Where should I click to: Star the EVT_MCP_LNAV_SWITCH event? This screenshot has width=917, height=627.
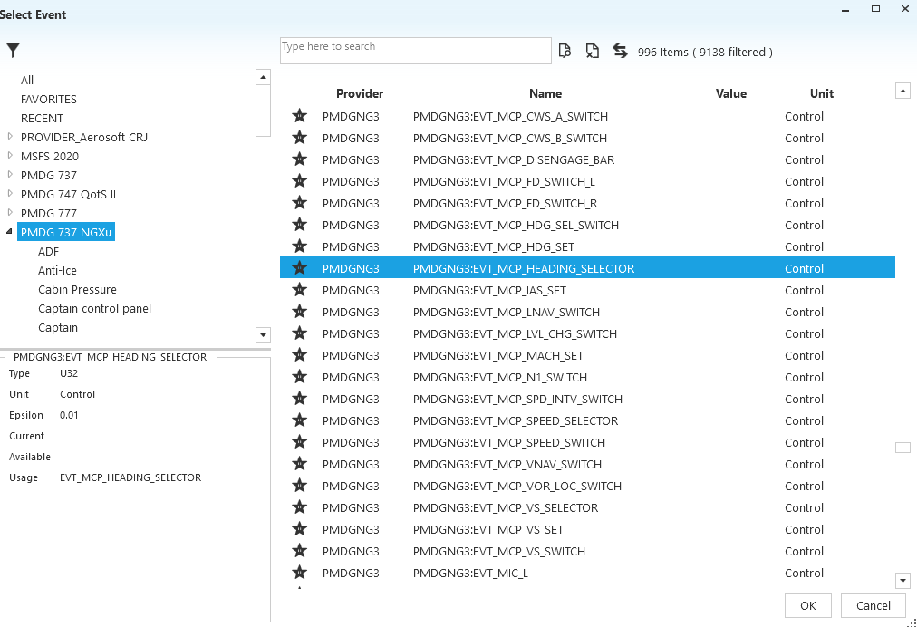pos(300,312)
